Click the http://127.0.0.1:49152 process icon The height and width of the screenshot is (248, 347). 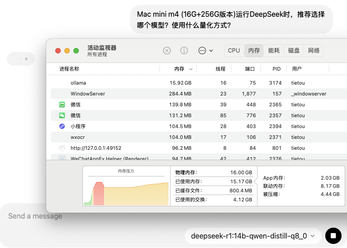pyautogui.click(x=62, y=148)
